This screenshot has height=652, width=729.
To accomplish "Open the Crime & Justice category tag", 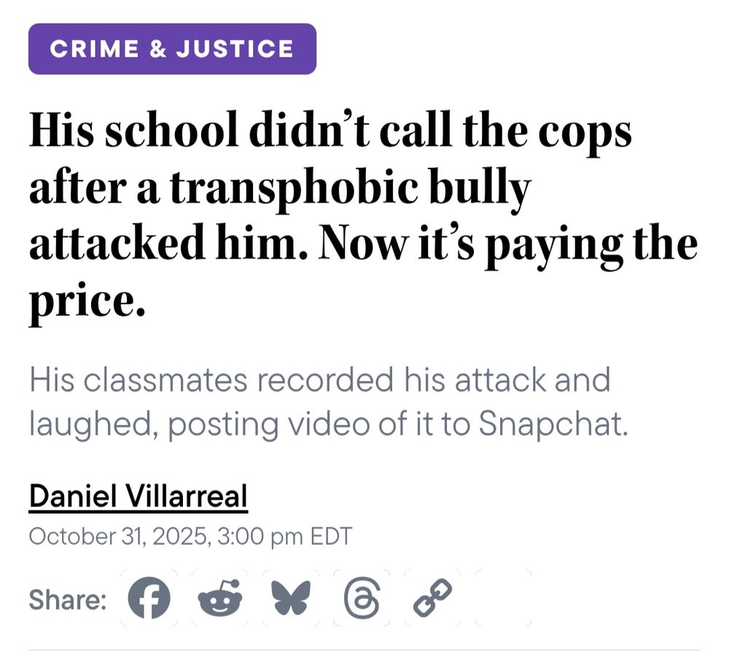I will pos(172,49).
